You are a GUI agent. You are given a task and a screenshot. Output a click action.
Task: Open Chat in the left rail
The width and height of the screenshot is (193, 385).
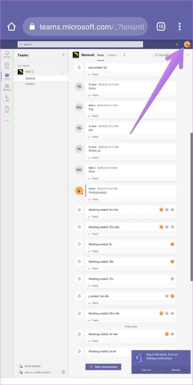click(x=7, y=66)
